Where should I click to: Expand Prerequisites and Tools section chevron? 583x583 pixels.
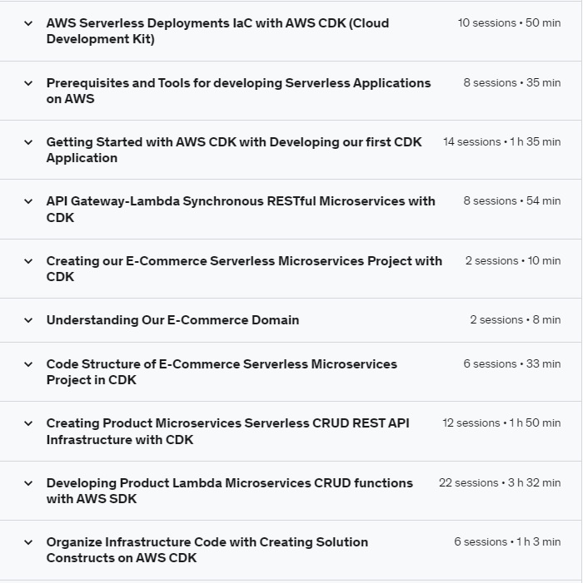[x=28, y=83]
